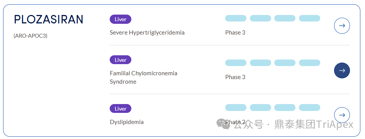Select the Liver tag above Dyslipidemia
Screen dimensions: 365x139
pos(121,109)
